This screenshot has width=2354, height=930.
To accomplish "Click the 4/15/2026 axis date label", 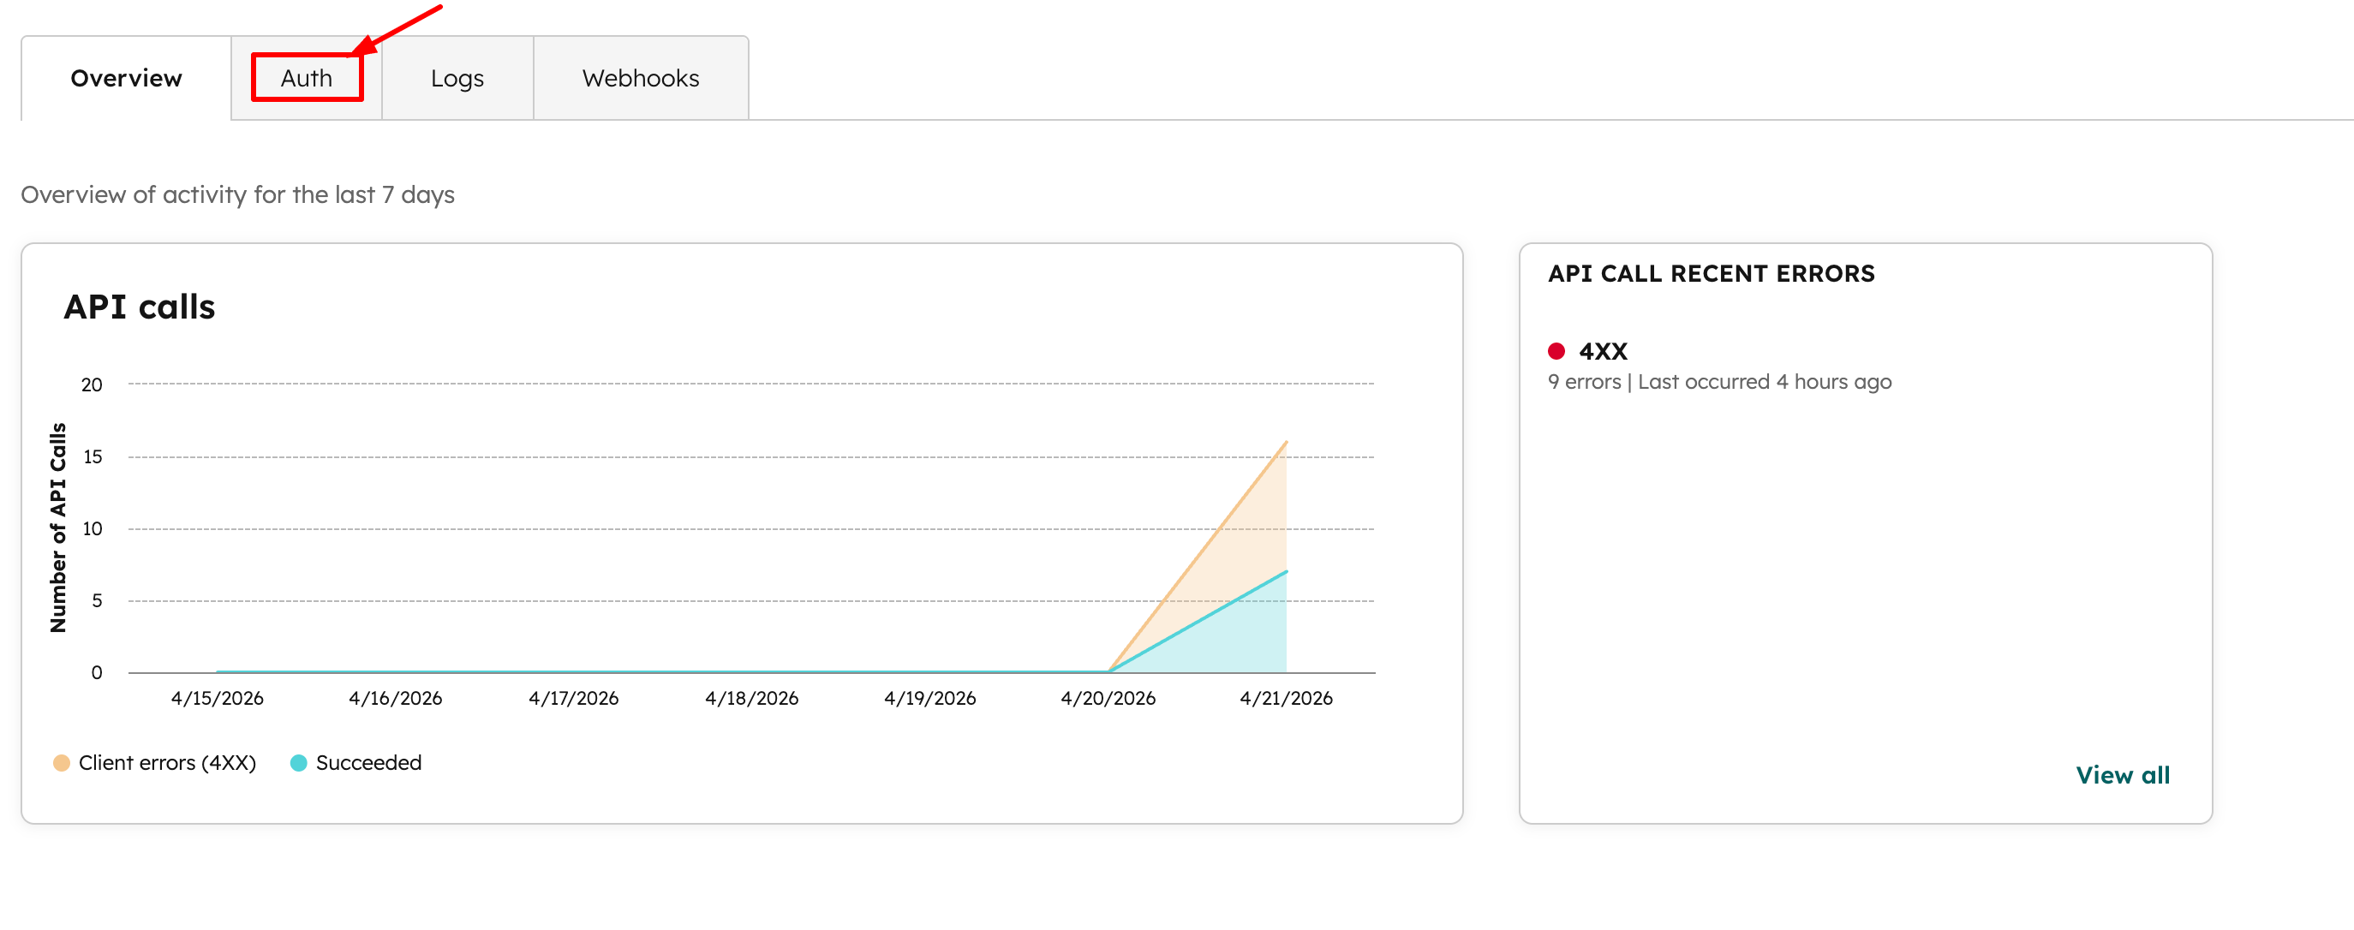I will point(218,698).
